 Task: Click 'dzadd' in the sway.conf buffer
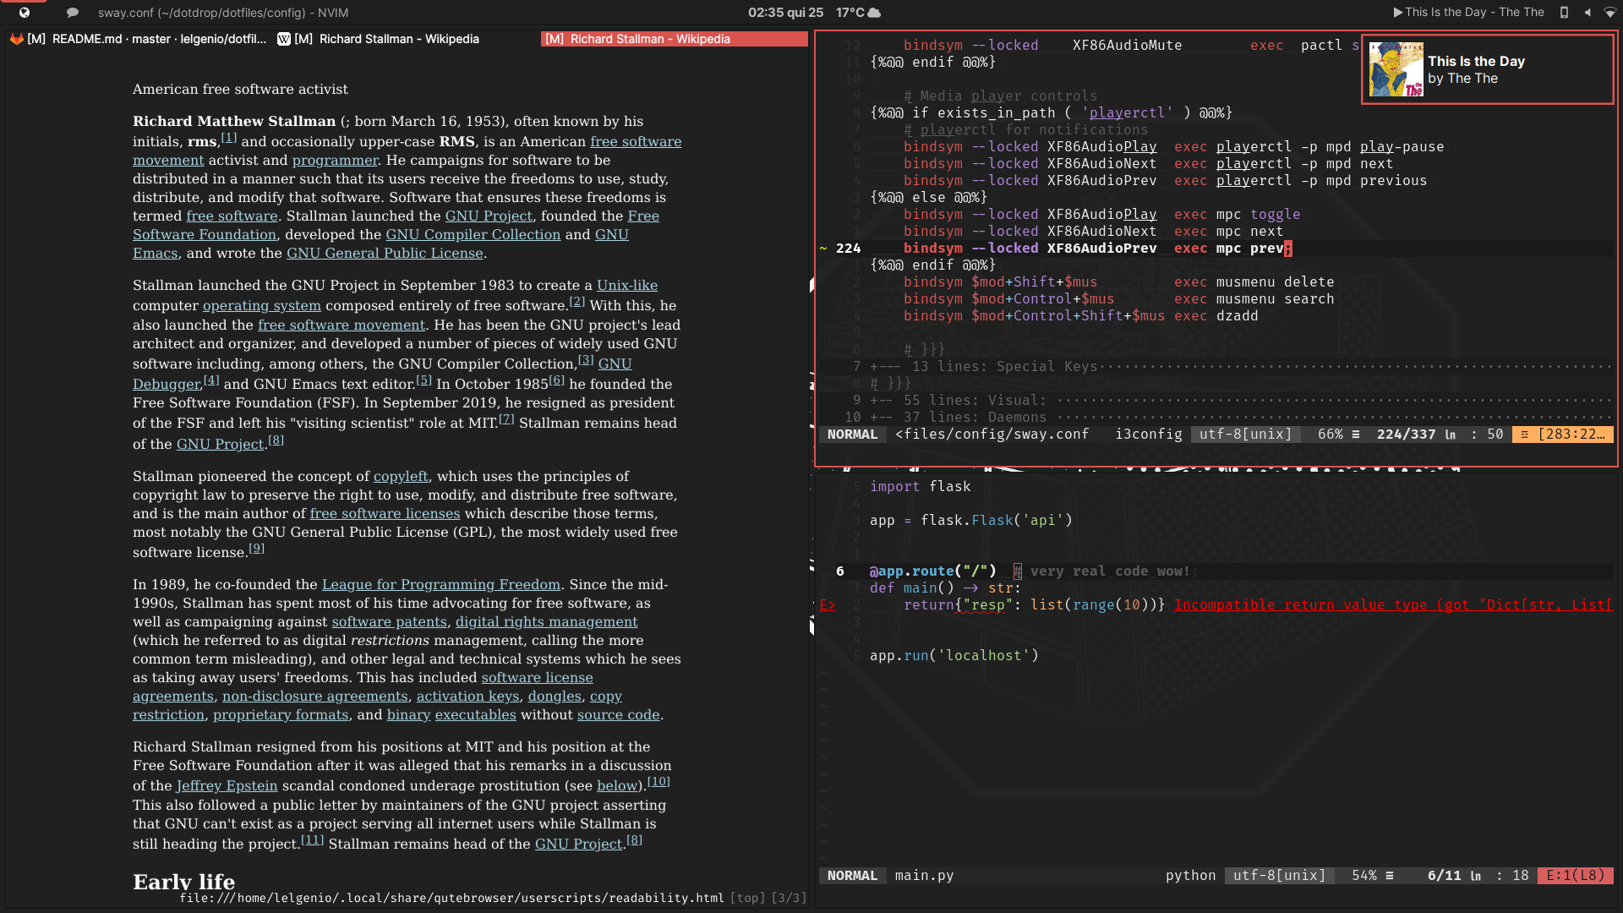pos(1237,315)
